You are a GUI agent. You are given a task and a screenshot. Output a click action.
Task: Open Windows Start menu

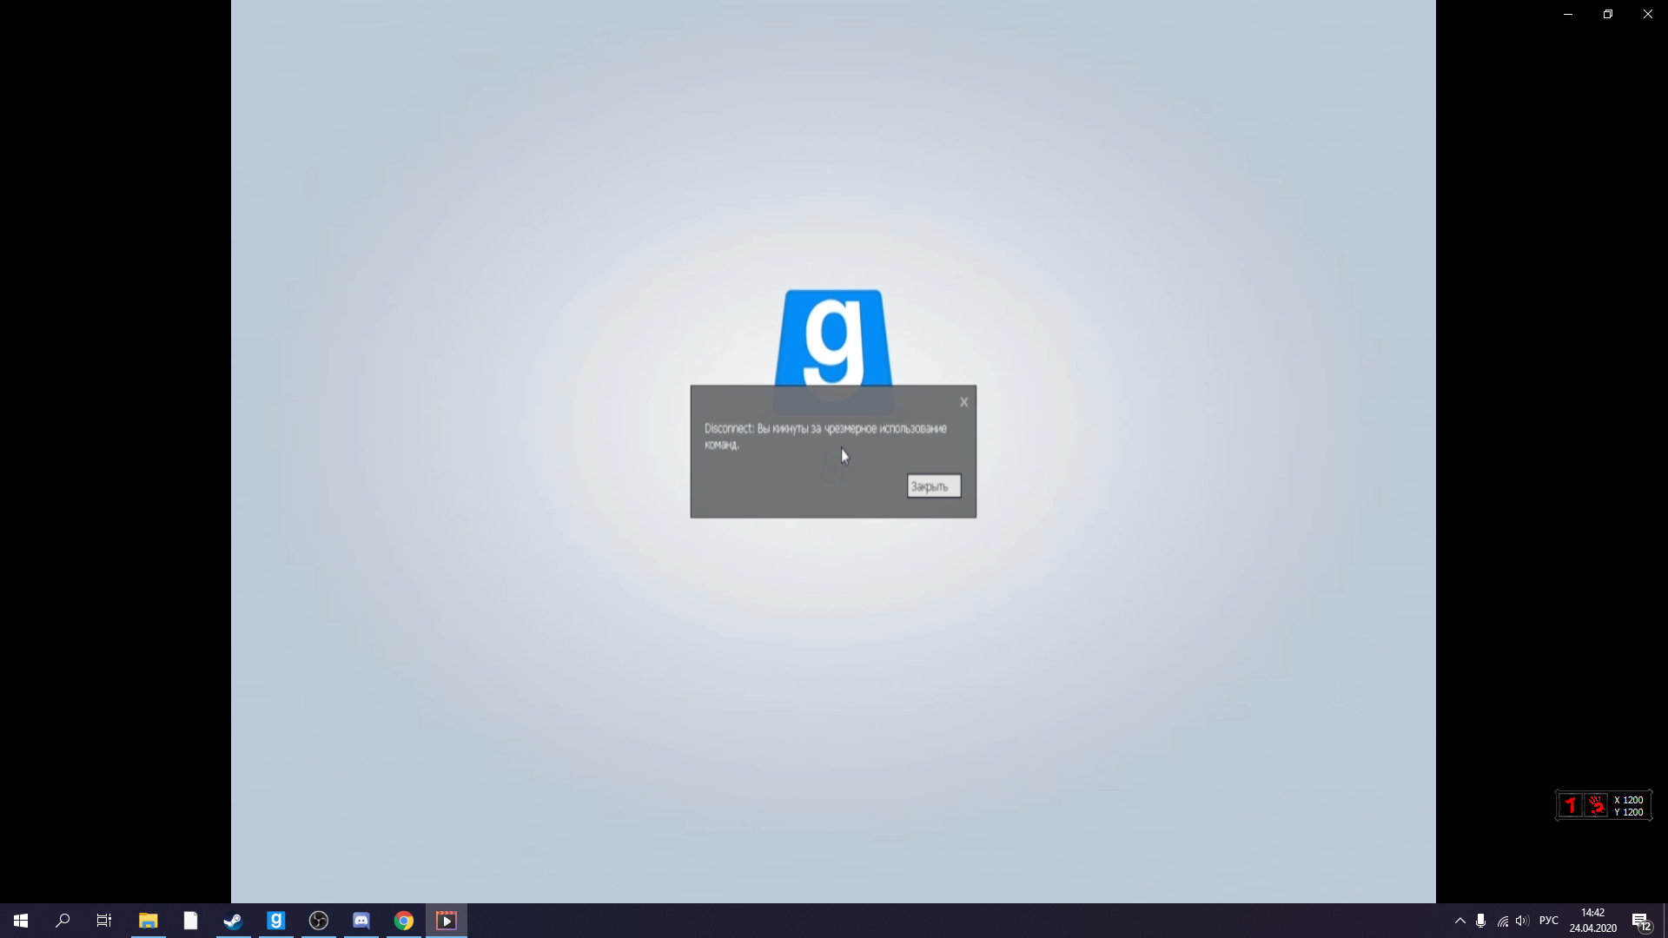pyautogui.click(x=21, y=921)
